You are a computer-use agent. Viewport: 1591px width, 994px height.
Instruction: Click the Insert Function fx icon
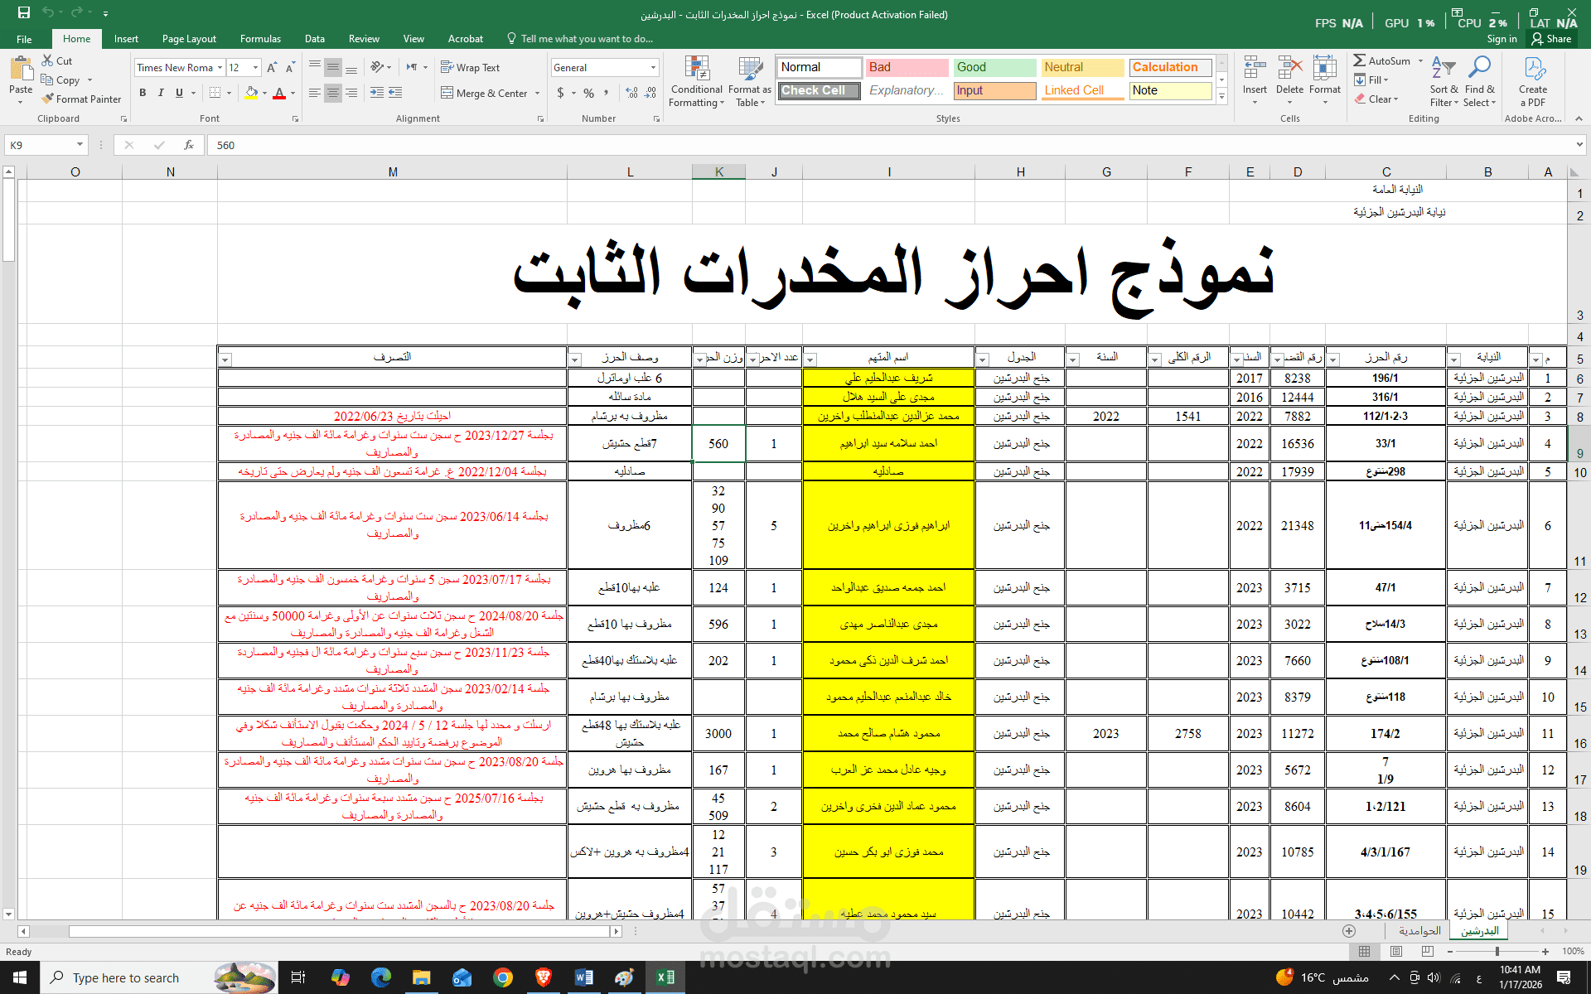click(x=189, y=145)
